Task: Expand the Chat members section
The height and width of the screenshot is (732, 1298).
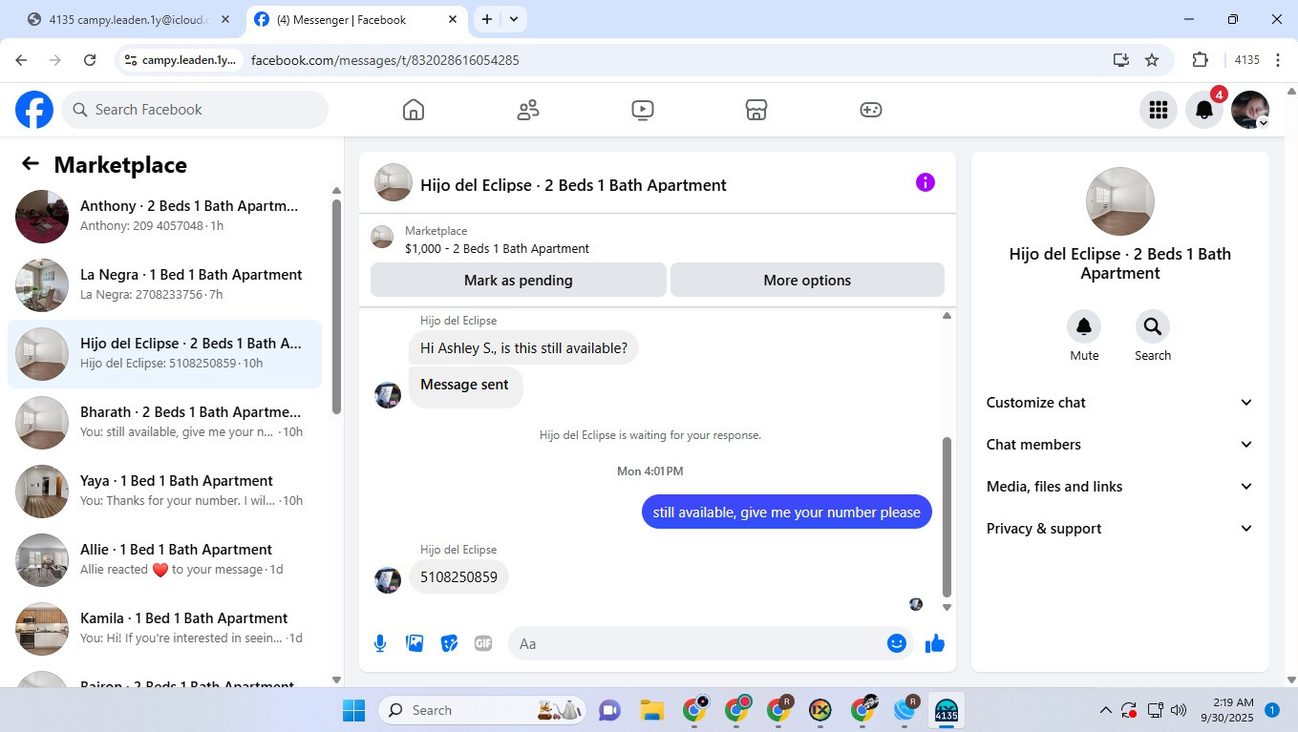Action: 1119,445
